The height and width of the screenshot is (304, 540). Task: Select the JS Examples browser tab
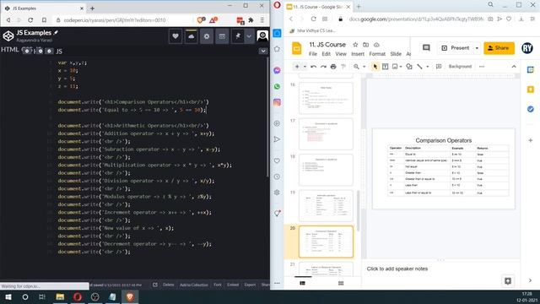(x=44, y=8)
